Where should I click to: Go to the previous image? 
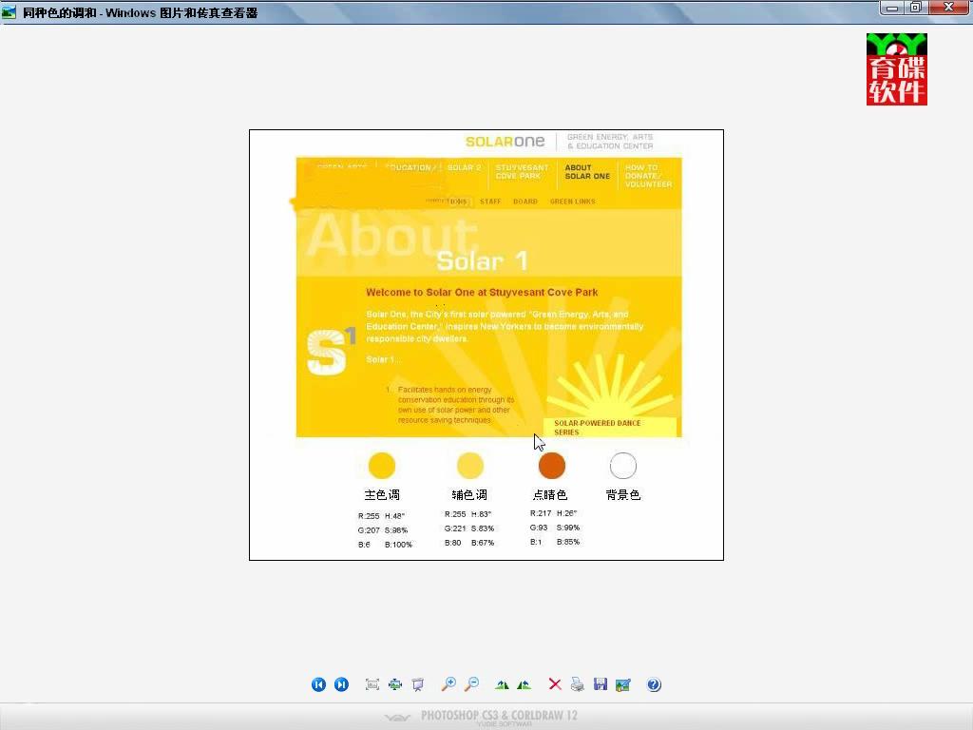pos(318,684)
